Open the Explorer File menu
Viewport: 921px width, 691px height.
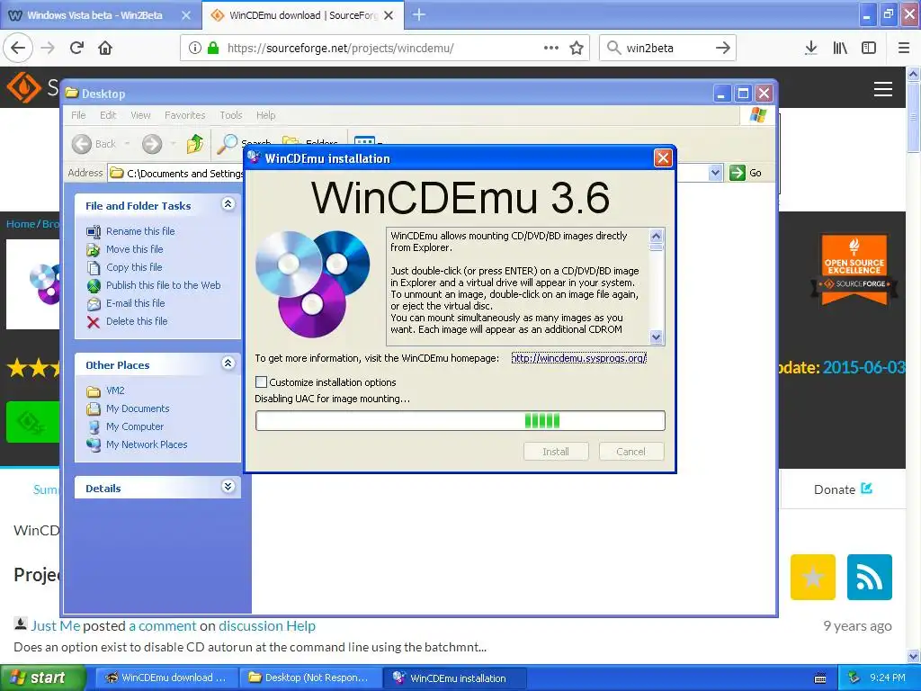(x=78, y=115)
